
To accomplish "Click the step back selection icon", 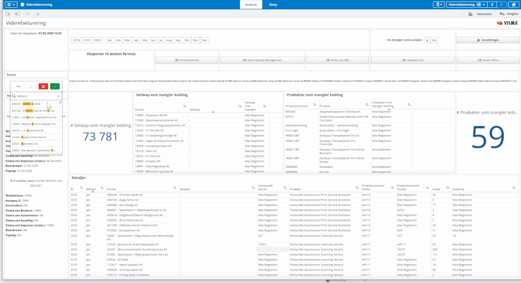I will point(17,14).
